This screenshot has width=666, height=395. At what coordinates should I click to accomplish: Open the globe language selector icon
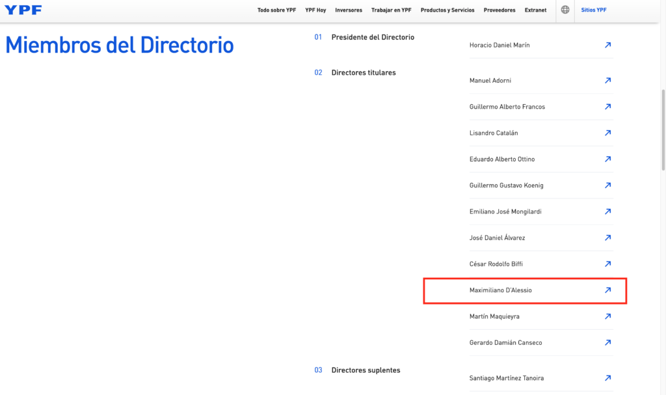pyautogui.click(x=565, y=10)
